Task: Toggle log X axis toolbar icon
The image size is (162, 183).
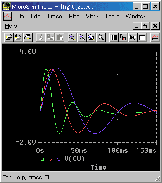Action: (114, 37)
